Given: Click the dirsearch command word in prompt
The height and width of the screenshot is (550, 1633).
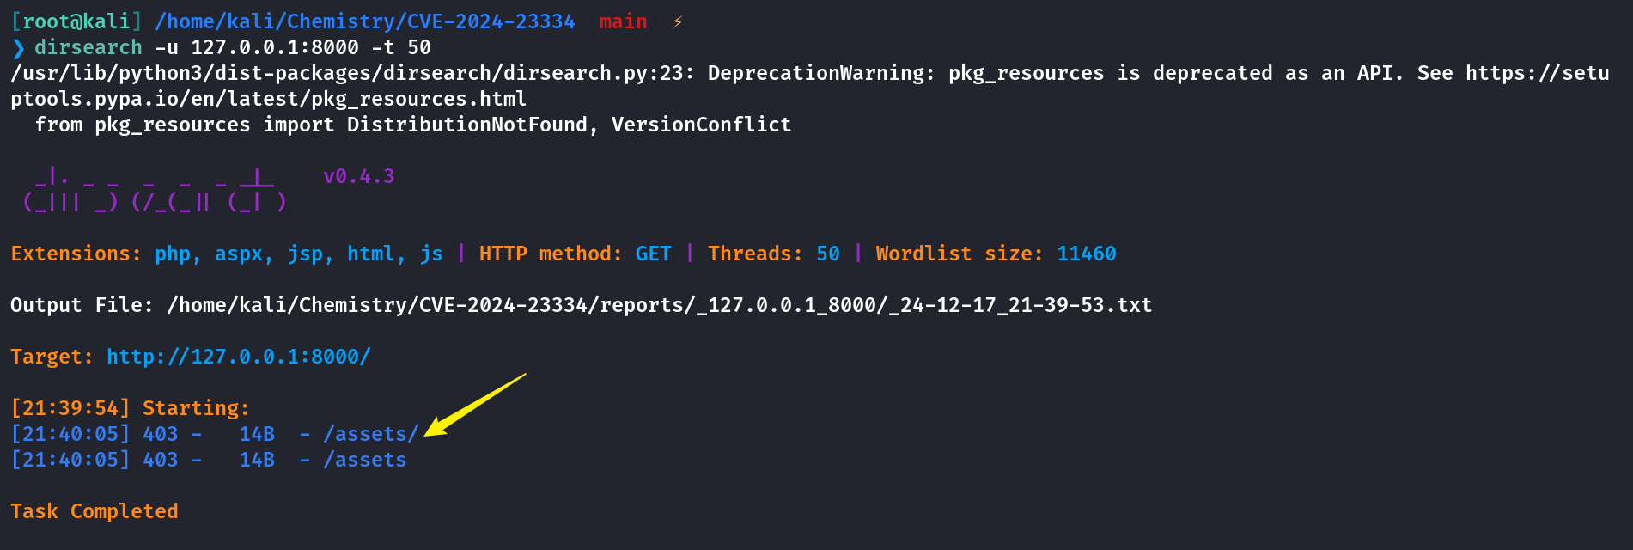Looking at the screenshot, I should pos(88,47).
